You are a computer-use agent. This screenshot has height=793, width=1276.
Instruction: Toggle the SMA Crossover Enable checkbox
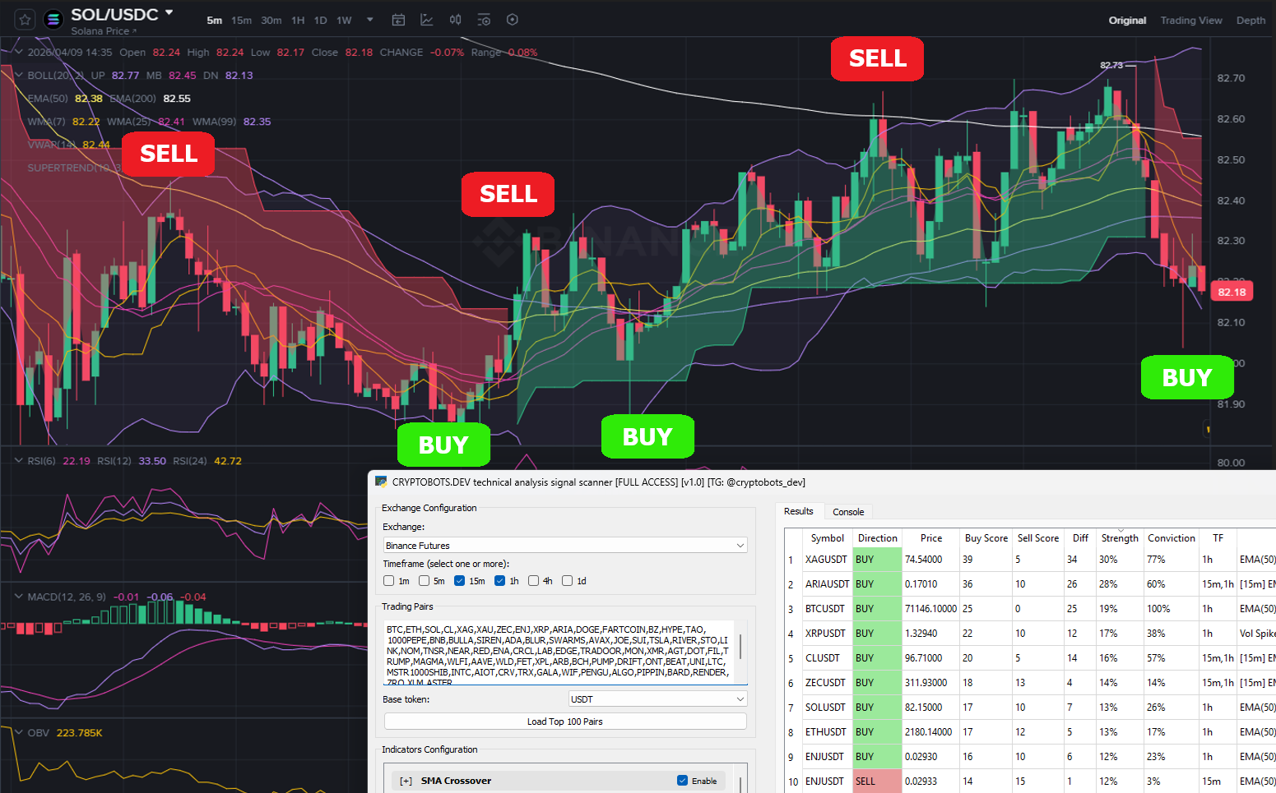pyautogui.click(x=682, y=781)
